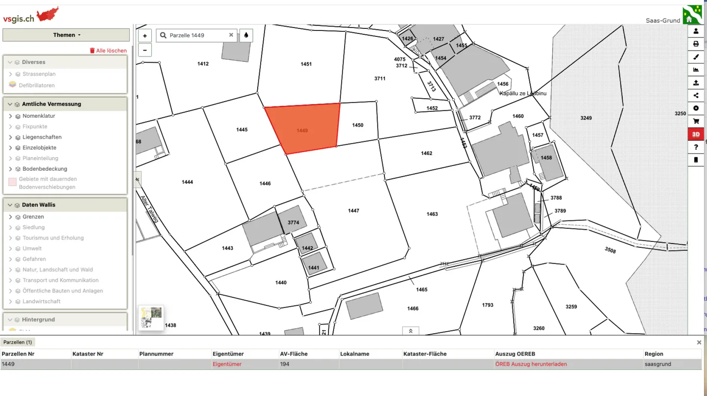707x396 pixels.
Task: Toggle the Liegenschaften layer visibility
Action: [x=18, y=137]
